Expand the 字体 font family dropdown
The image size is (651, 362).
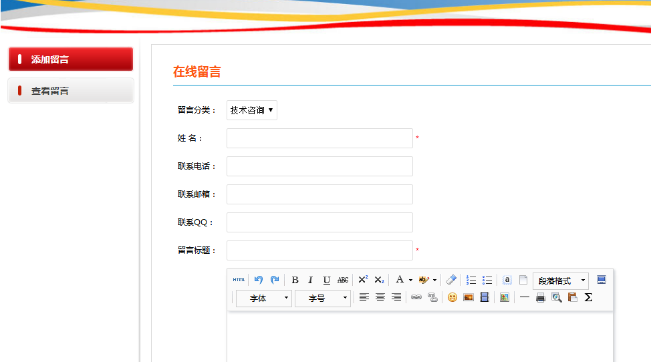click(x=264, y=298)
